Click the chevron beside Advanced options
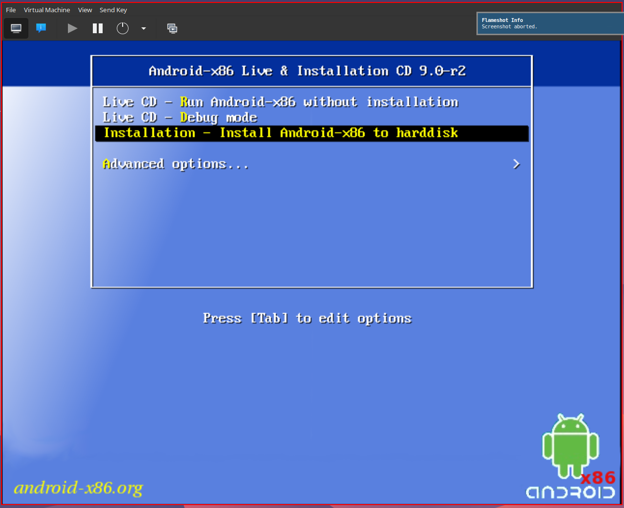The width and height of the screenshot is (624, 508). pyautogui.click(x=516, y=164)
